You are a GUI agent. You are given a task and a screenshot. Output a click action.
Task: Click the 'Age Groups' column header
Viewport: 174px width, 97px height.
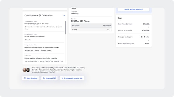pyautogui.click(x=76, y=26)
